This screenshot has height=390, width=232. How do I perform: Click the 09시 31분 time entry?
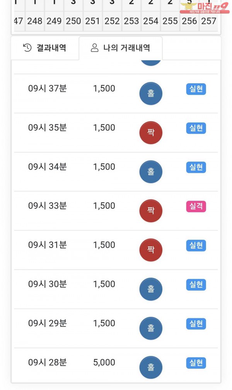(47, 245)
